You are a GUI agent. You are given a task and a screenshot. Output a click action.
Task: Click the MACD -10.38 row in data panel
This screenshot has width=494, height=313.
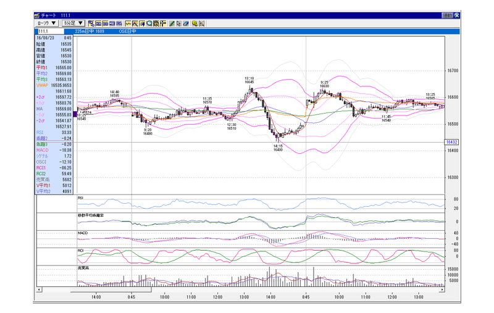54,150
